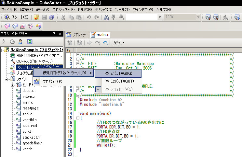The width and height of the screenshot is (242, 157).
Task: Open the デバッグ(D) menu
Action: [104, 10]
